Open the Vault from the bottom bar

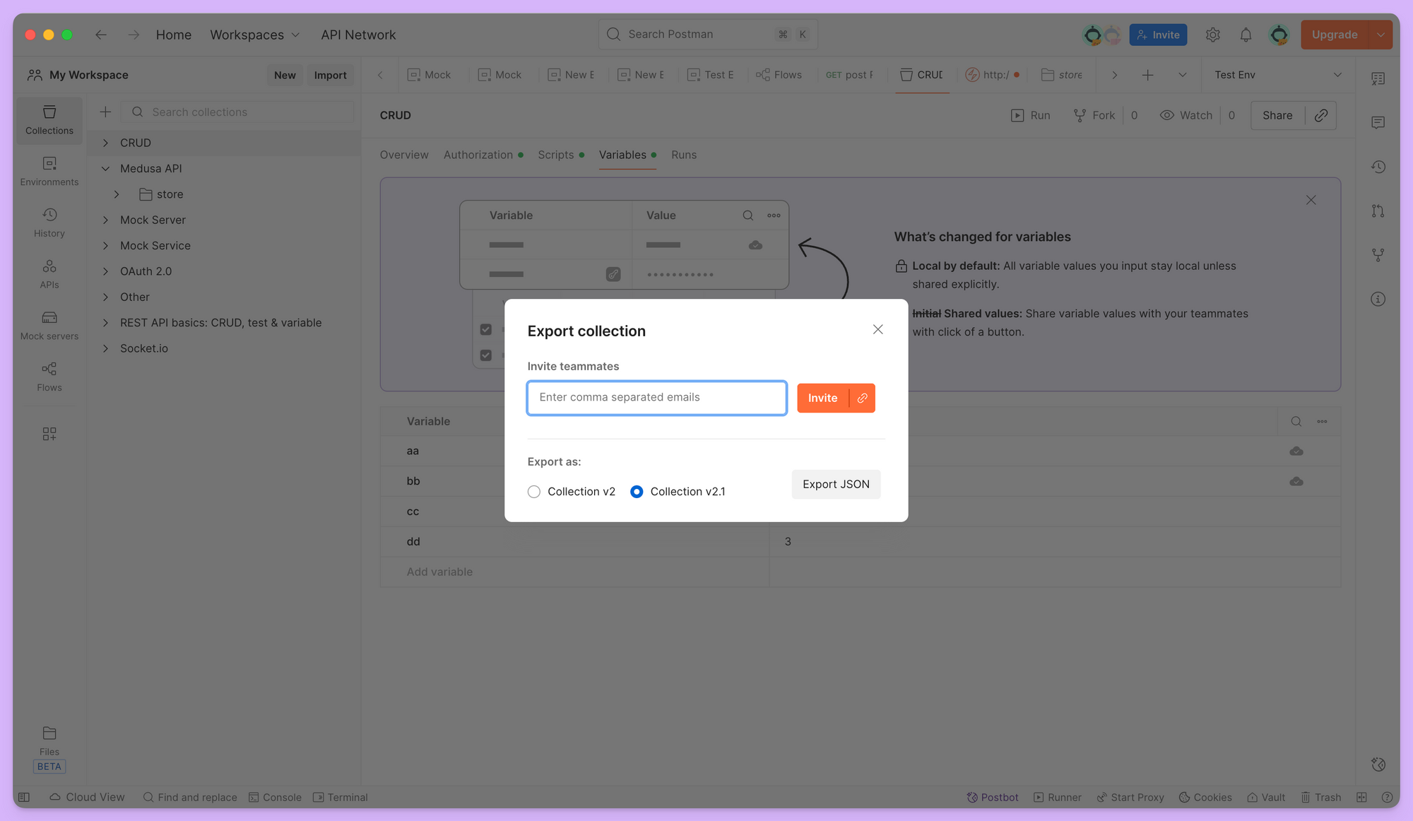pos(1265,797)
